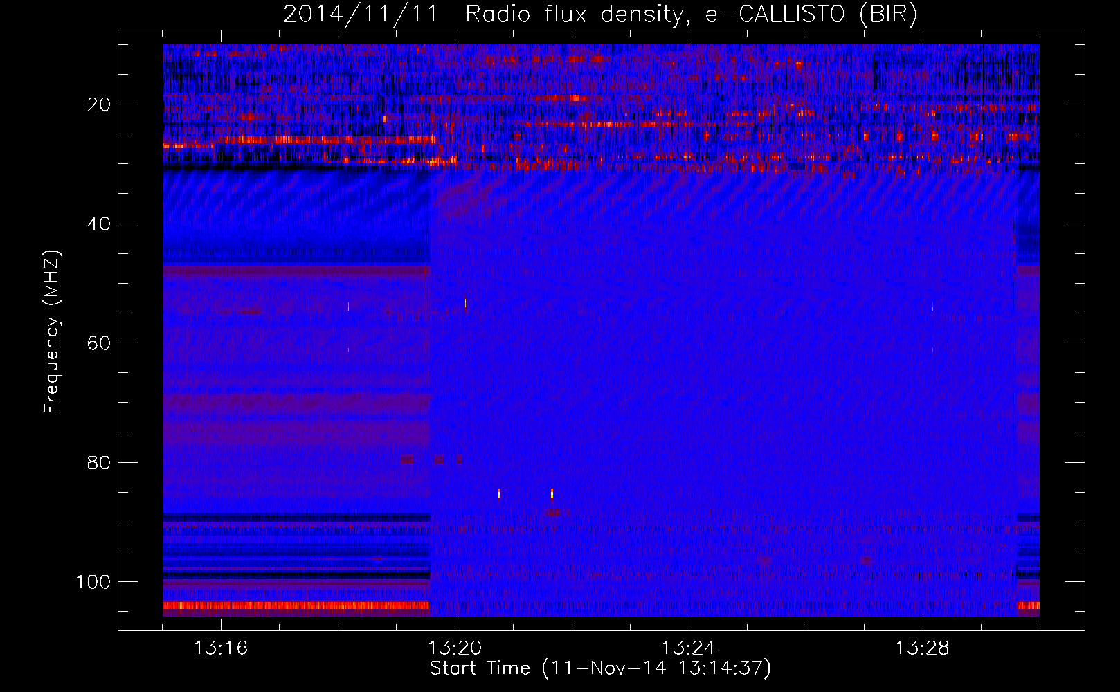
Task: Click the plot title 'Radio flux density, e-CALLISTO (BIR)'
Action: [x=692, y=15]
